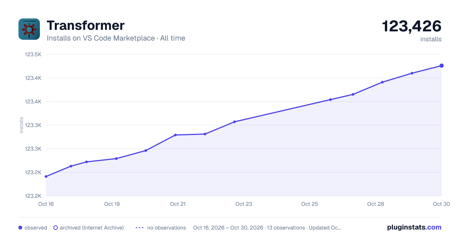This screenshot has height=241, width=460.
Task: Click the archived legend hollow circle
Action: point(56,228)
